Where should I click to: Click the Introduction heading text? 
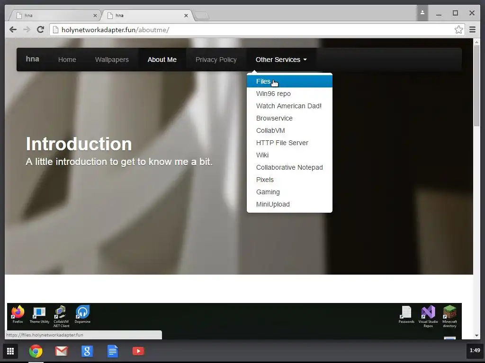pos(79,144)
